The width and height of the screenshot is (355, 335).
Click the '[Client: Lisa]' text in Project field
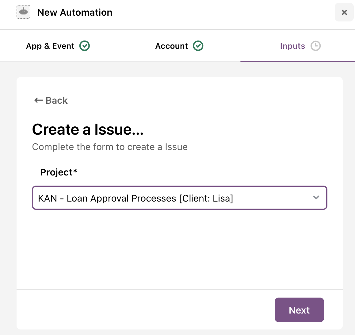point(206,198)
